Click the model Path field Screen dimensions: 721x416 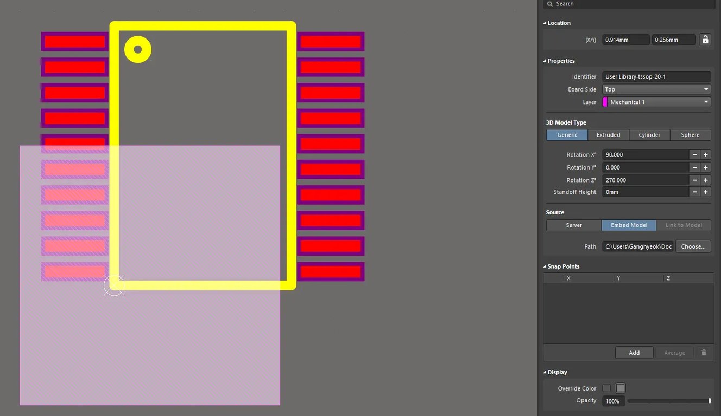pos(638,246)
